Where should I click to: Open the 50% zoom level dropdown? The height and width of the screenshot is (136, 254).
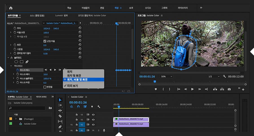click(166, 76)
